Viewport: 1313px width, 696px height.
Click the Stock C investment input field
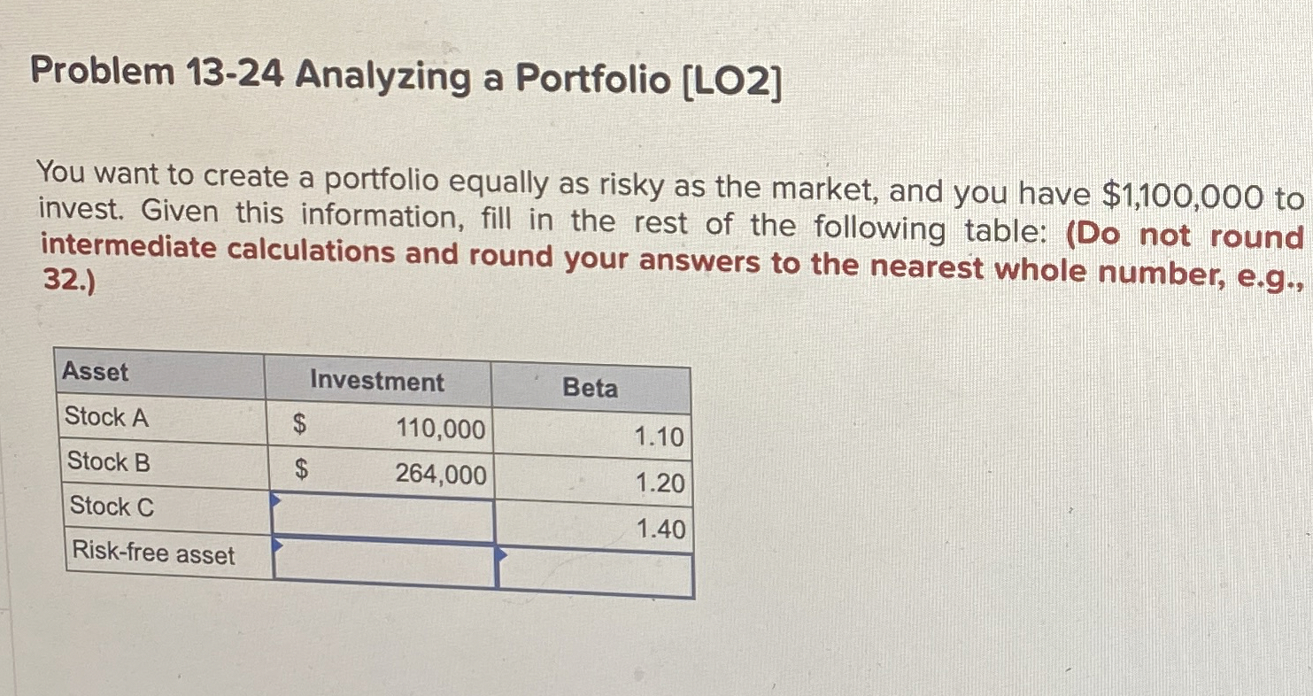(x=382, y=509)
